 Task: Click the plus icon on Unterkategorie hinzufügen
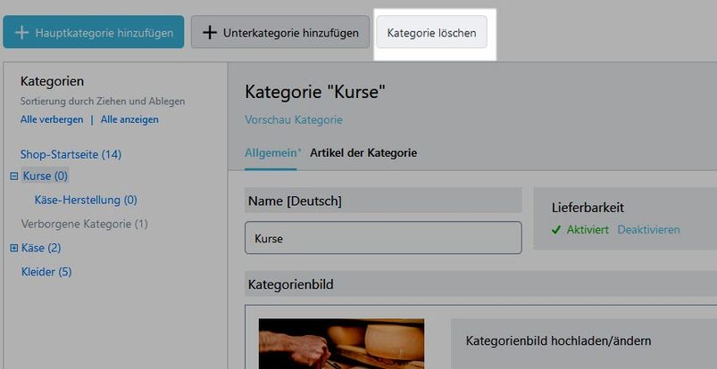(x=210, y=33)
